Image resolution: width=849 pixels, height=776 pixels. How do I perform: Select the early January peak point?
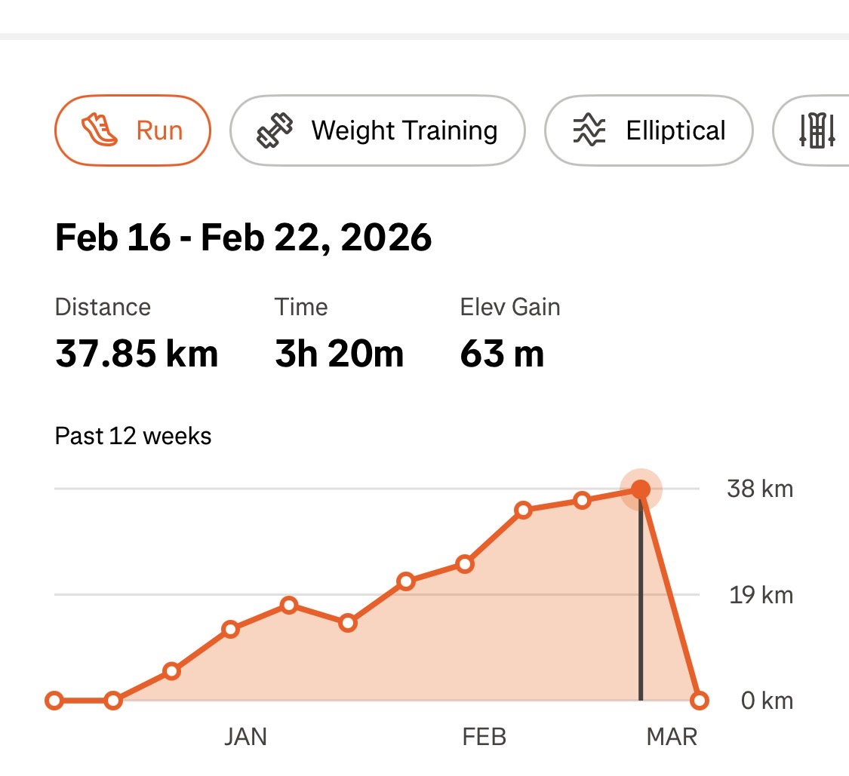[x=289, y=605]
